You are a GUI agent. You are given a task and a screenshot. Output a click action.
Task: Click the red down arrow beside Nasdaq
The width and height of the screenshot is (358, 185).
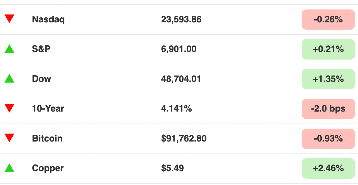[9, 19]
